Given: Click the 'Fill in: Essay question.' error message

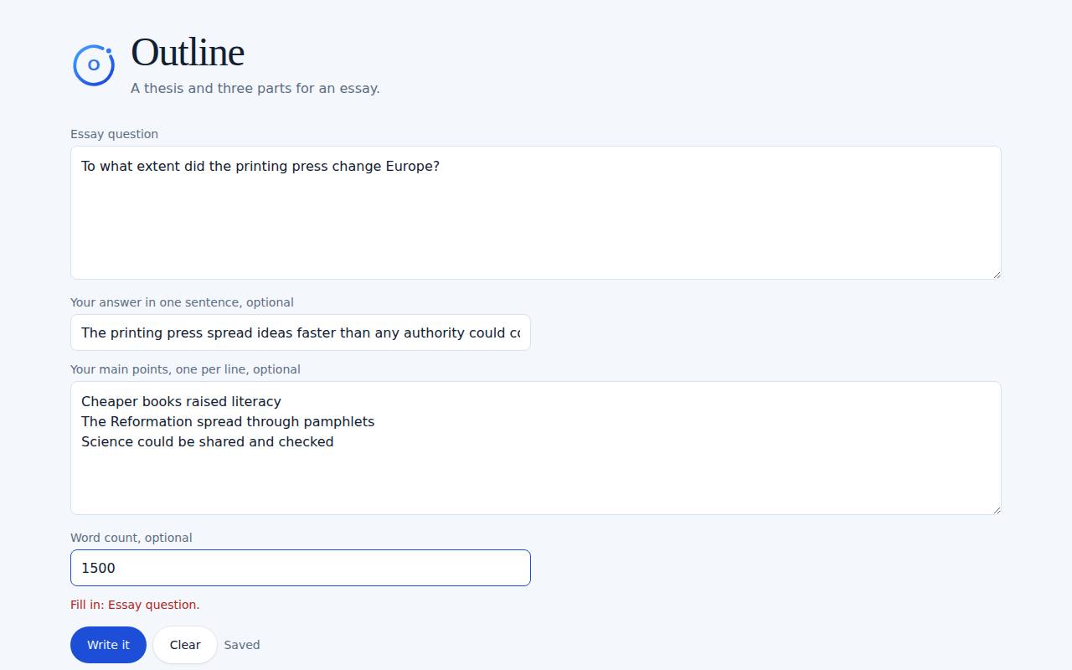Looking at the screenshot, I should coord(135,605).
